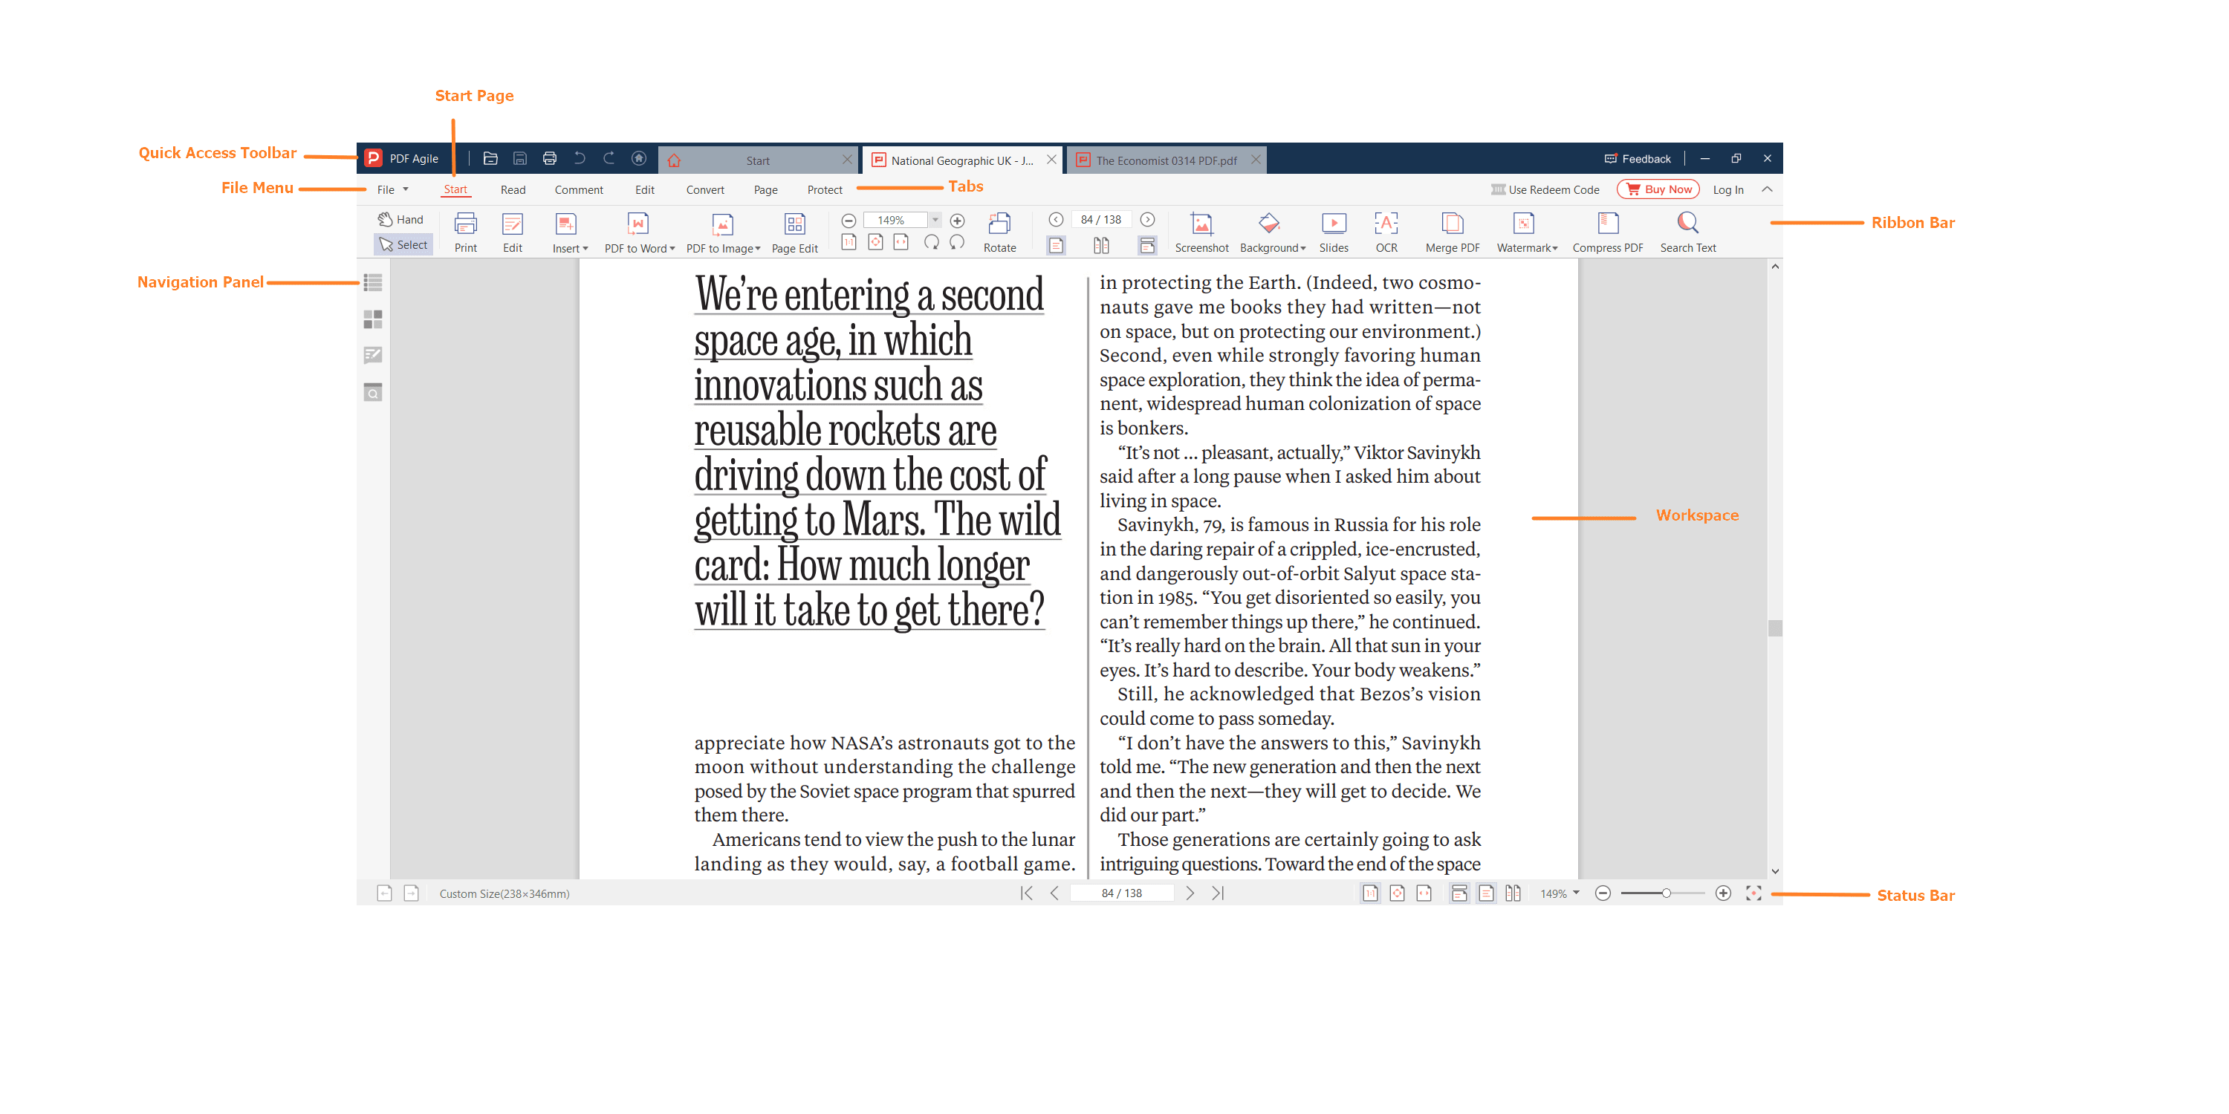
Task: Open the Page Edit tool
Action: coord(794,232)
